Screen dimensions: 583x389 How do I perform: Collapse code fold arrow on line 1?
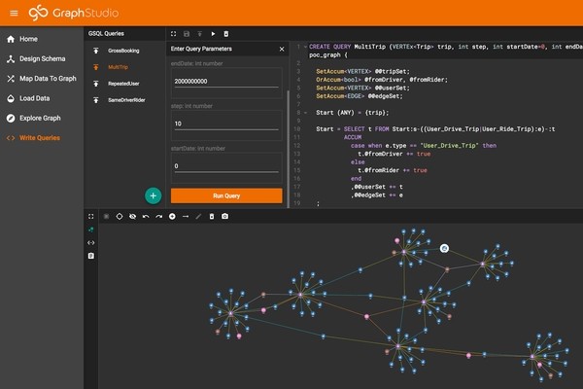point(306,47)
